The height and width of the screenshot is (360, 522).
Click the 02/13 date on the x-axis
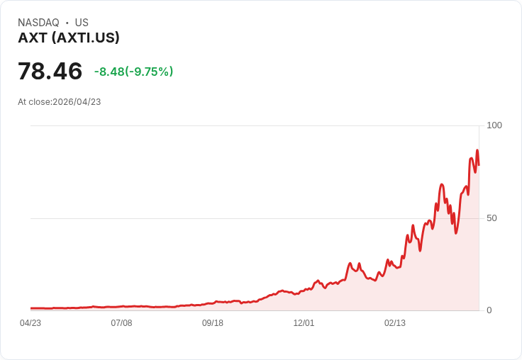[x=395, y=323]
